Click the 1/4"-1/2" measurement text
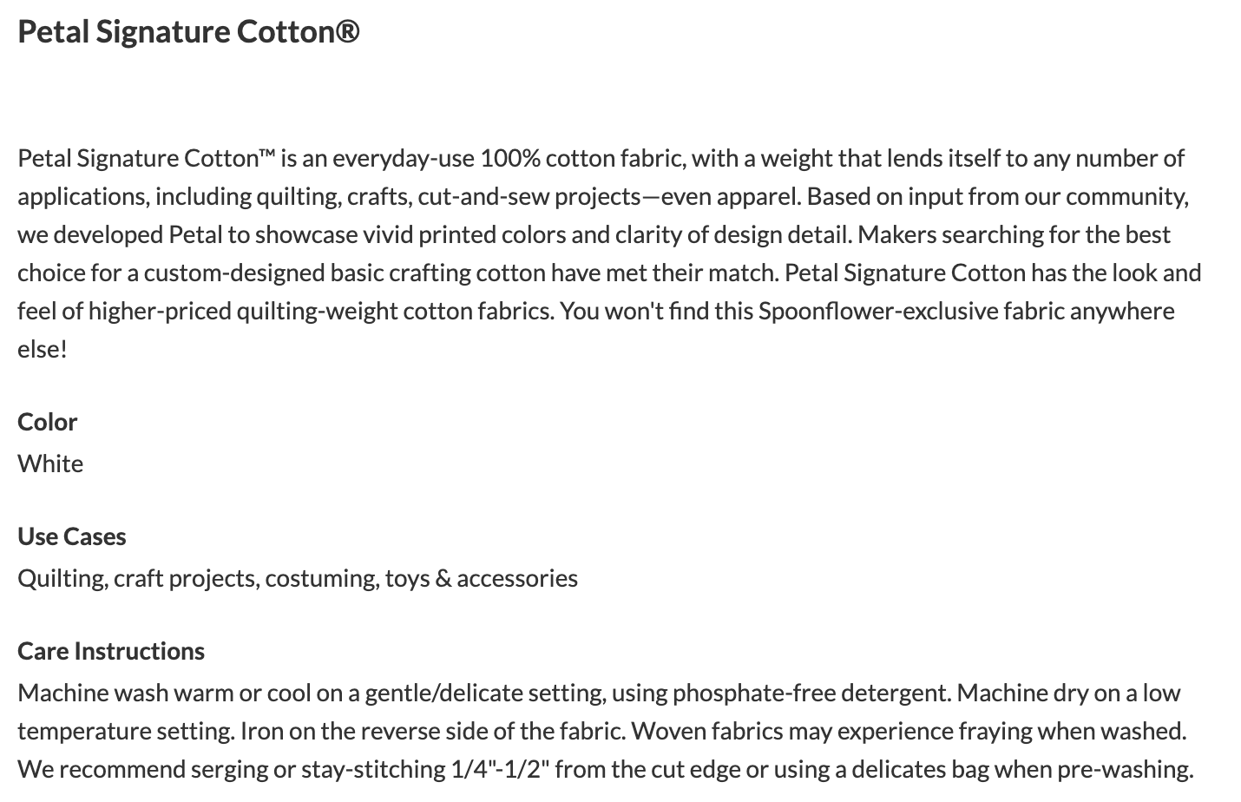Screen dimensions: 1241x802 point(501,769)
